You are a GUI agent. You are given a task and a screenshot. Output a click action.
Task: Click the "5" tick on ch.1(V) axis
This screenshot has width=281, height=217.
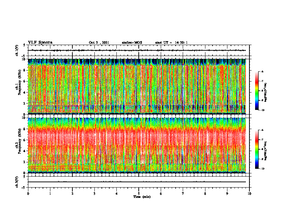coord(24,45)
